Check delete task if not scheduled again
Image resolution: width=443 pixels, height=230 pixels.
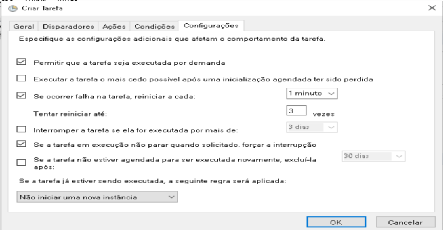[x=21, y=162]
